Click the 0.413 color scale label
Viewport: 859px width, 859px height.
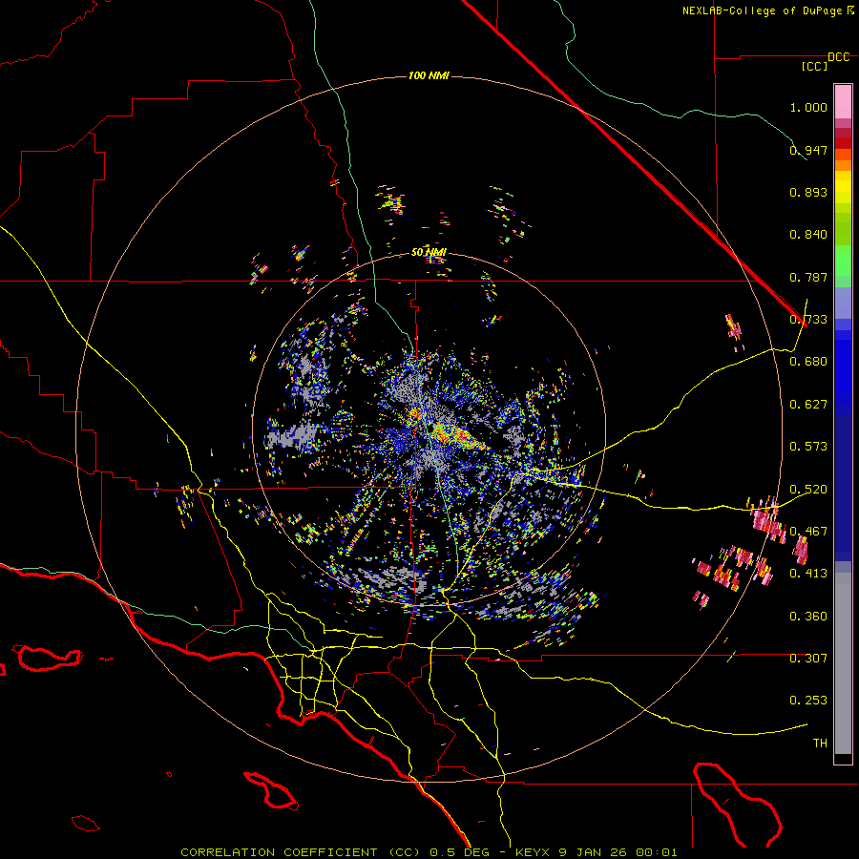pyautogui.click(x=808, y=574)
